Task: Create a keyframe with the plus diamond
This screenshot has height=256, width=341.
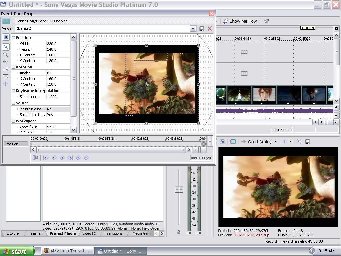Action: (x=78, y=158)
